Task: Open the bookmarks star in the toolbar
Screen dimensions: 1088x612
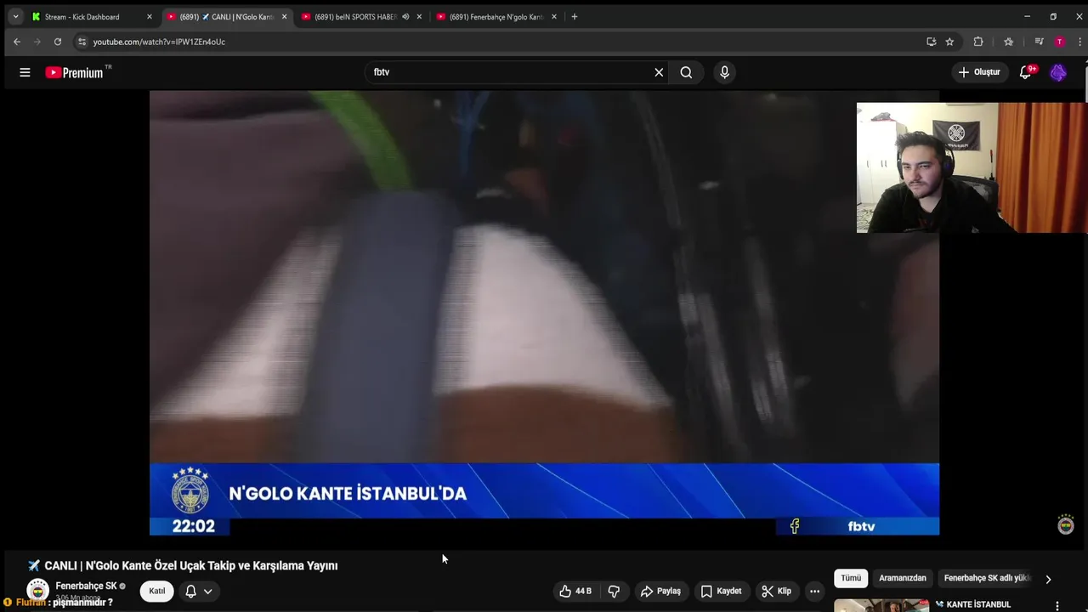Action: click(1008, 42)
